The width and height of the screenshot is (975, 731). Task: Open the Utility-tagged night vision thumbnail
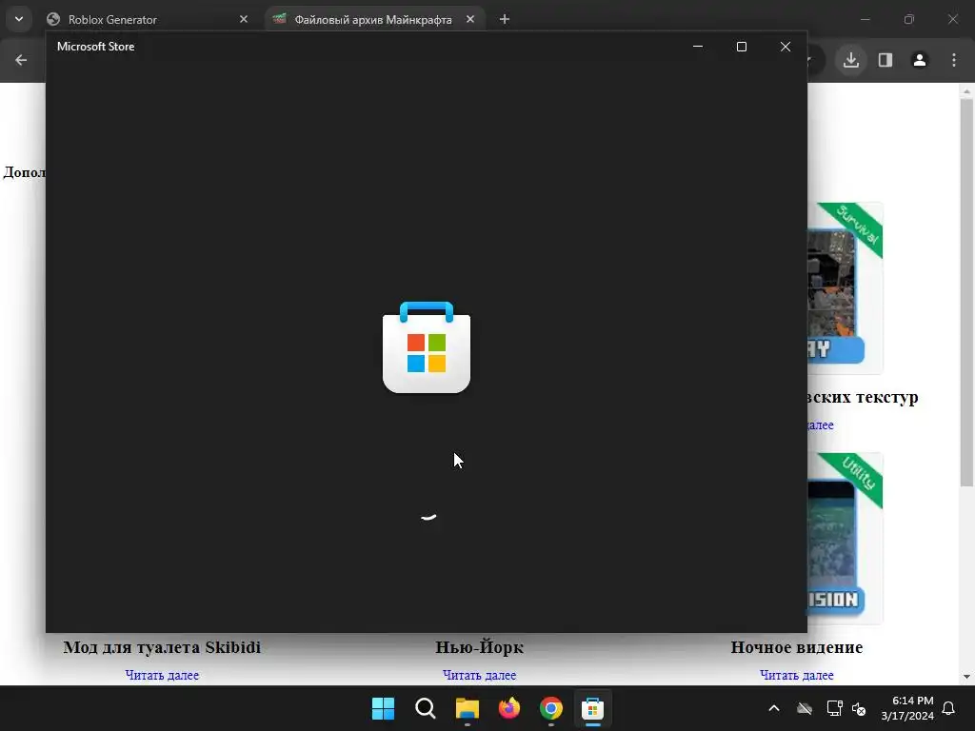(x=846, y=539)
